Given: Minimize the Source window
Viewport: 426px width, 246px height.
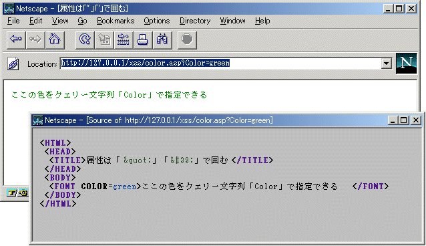Looking at the screenshot, I should (x=393, y=120).
